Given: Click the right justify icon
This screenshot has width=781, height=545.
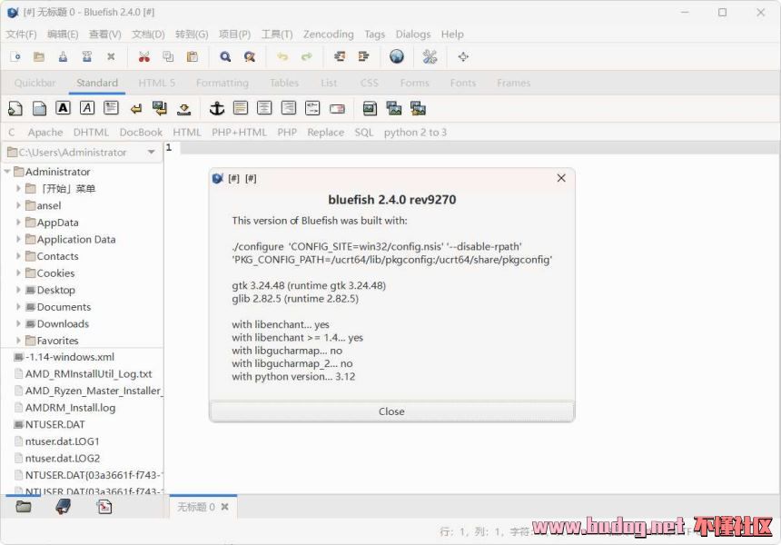Looking at the screenshot, I should 289,108.
